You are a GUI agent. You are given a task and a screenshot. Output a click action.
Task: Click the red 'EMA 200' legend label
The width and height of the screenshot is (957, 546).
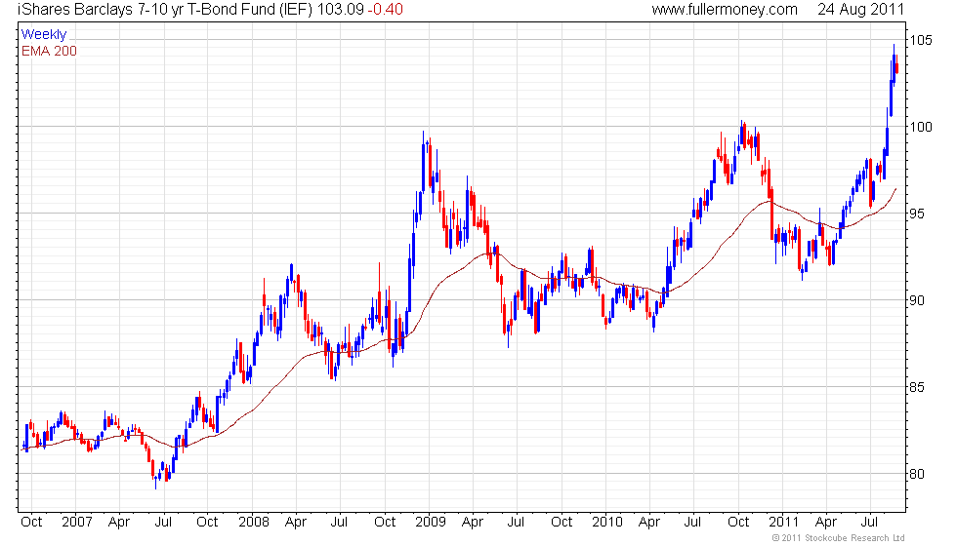[x=50, y=51]
